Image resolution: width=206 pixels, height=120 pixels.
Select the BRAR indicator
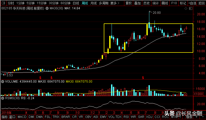pyautogui.click(x=66, y=117)
